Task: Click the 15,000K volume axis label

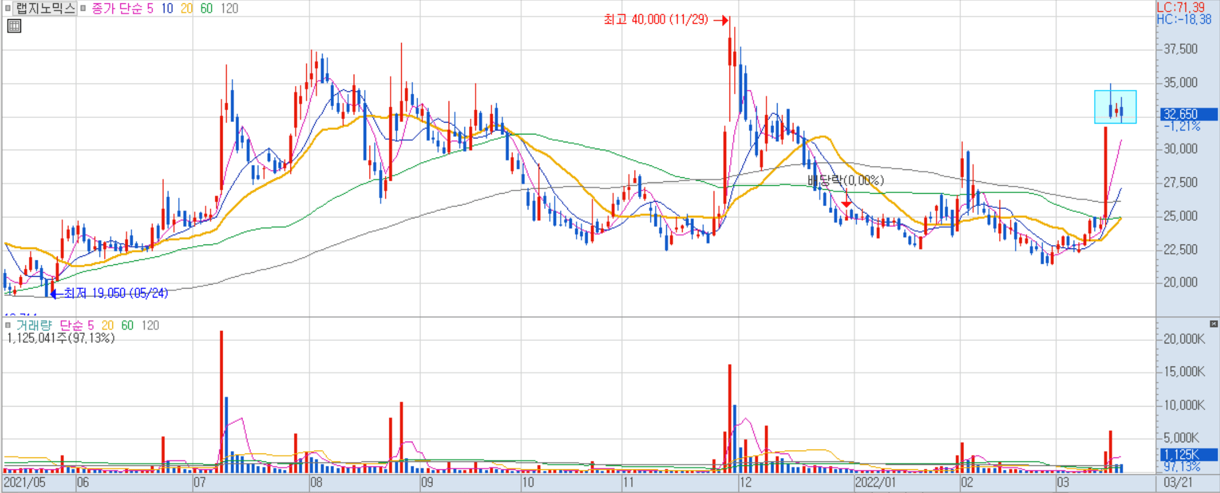Action: (x=1184, y=372)
